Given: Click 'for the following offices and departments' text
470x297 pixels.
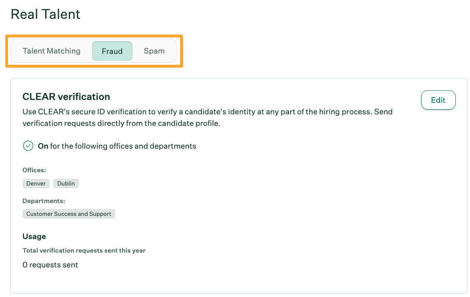Looking at the screenshot, I should (x=123, y=146).
